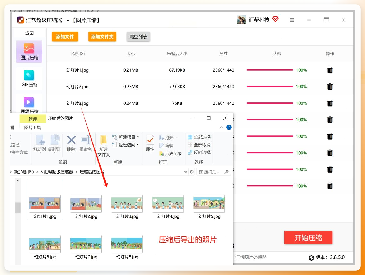Image resolution: width=365 pixels, height=275 pixels.
Task: Click the trash icon in the last list row
Action: coord(330,186)
